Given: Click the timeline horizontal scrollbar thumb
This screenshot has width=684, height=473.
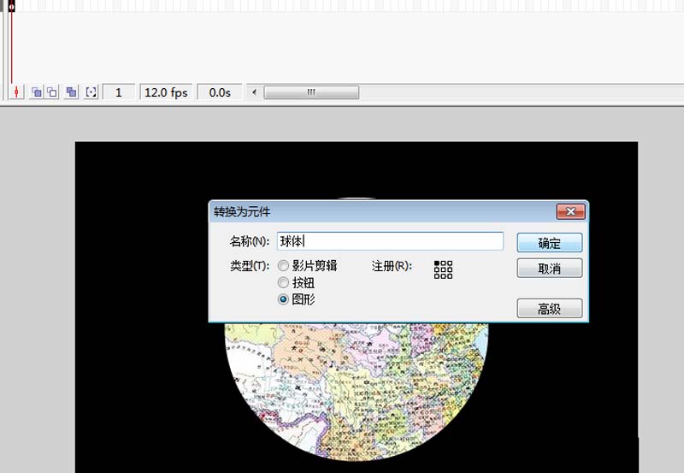Looking at the screenshot, I should (x=311, y=92).
